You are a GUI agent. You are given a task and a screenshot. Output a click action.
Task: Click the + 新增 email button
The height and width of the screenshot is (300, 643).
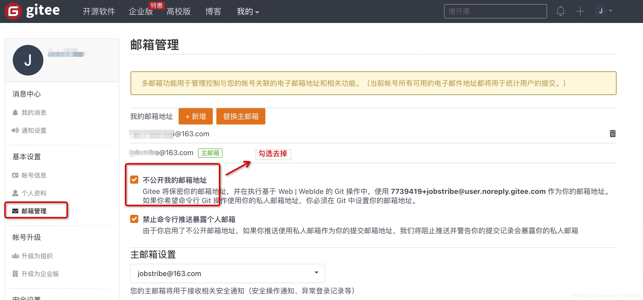click(x=195, y=117)
